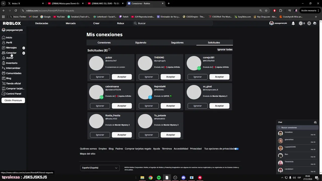Open Spotify from the taskbar

(159, 177)
